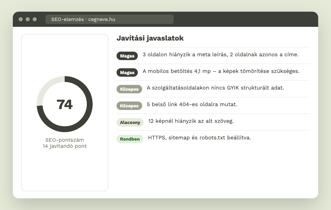This screenshot has height=210, width=331.
Task: Click the score value 74
Action: pyautogui.click(x=65, y=104)
